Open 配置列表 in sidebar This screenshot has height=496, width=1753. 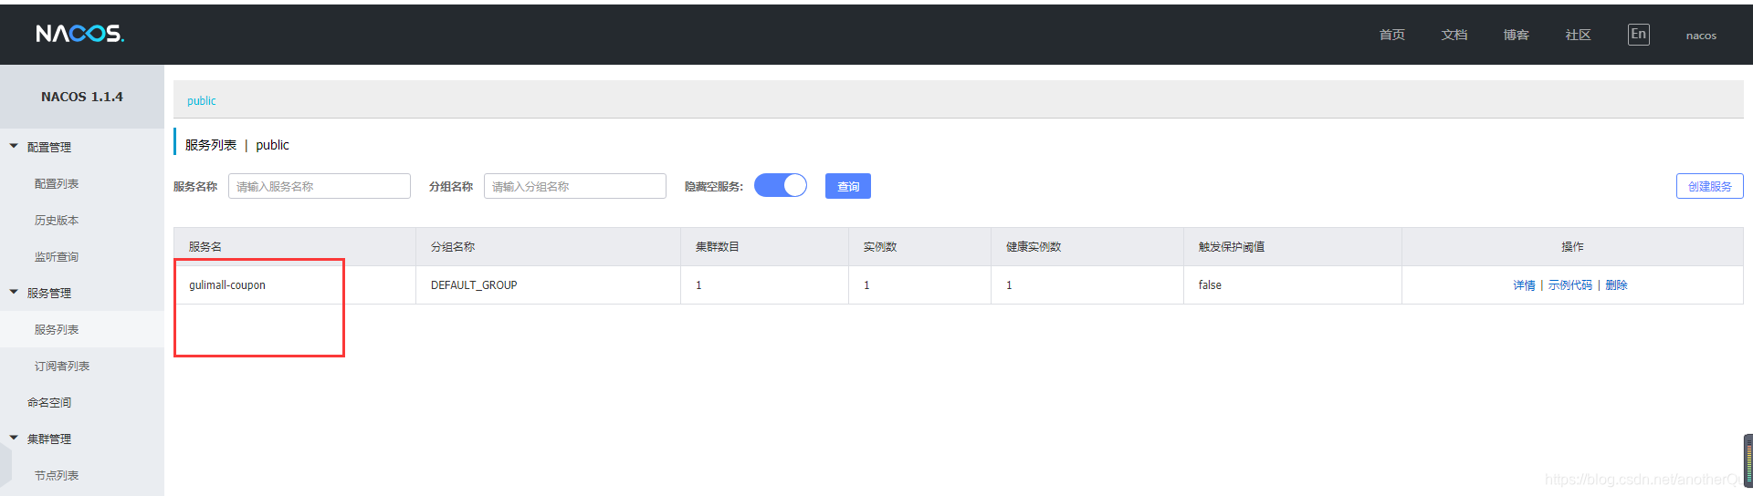point(57,183)
